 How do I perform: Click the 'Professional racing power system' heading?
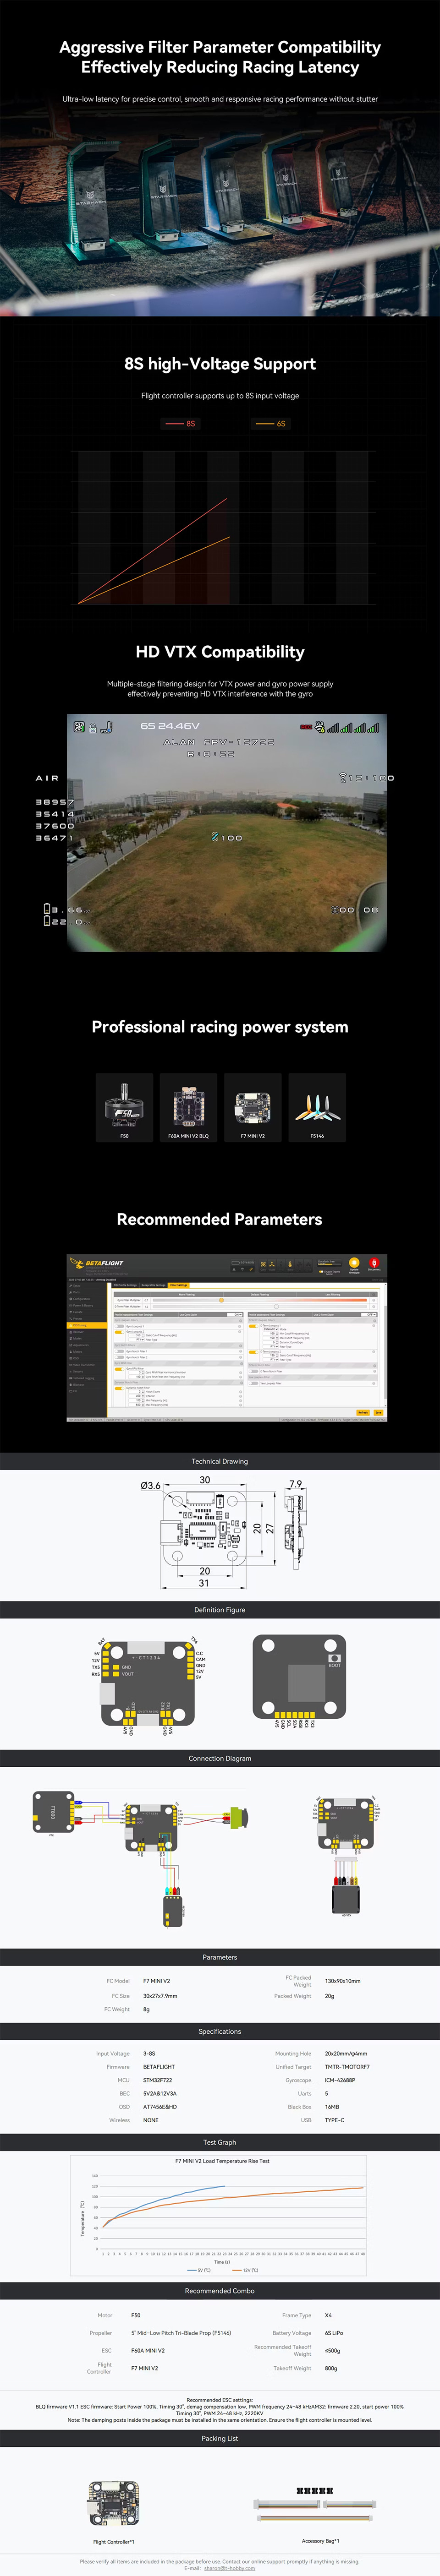coord(220,1027)
